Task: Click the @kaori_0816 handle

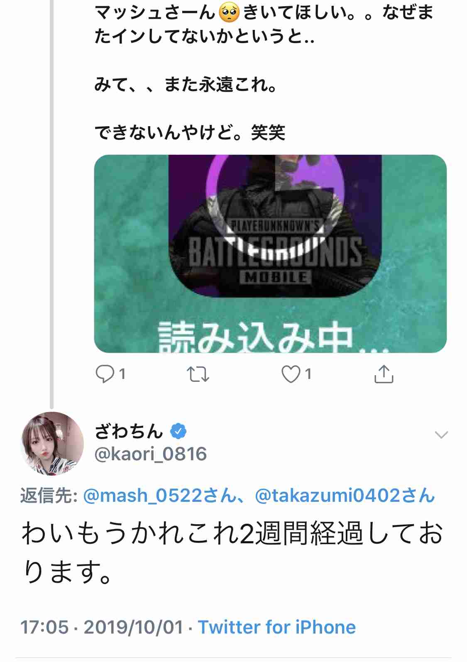Action: tap(151, 454)
